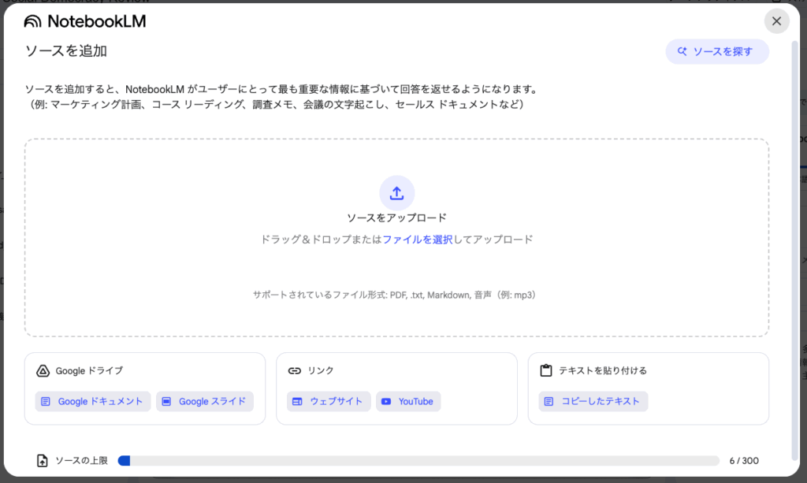
Task: Click the 6 / 300 source counter
Action: pos(743,461)
